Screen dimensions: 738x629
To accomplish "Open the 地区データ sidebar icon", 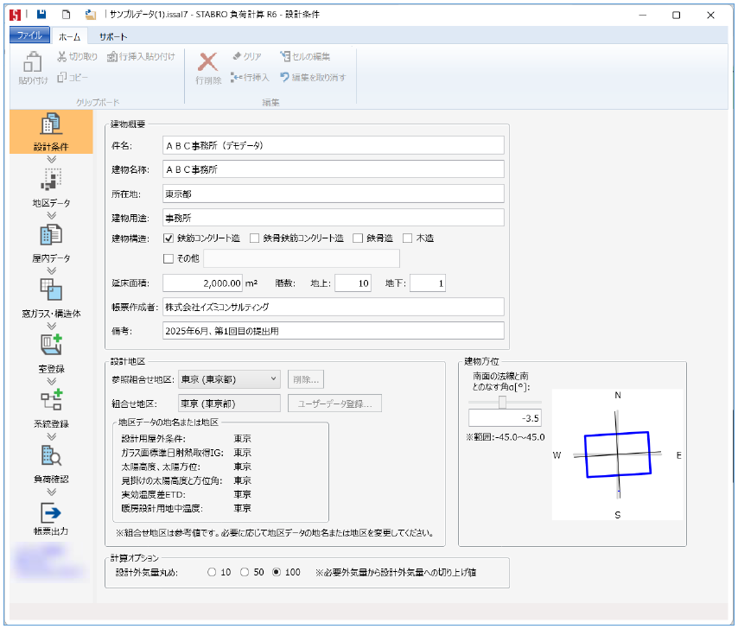I will tap(51, 187).
